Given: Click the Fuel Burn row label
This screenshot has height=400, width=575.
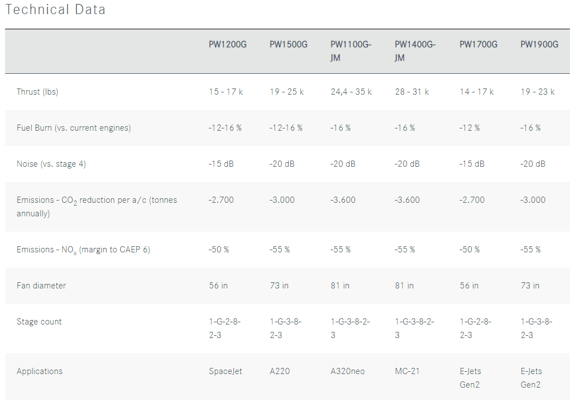Looking at the screenshot, I should click(74, 128).
